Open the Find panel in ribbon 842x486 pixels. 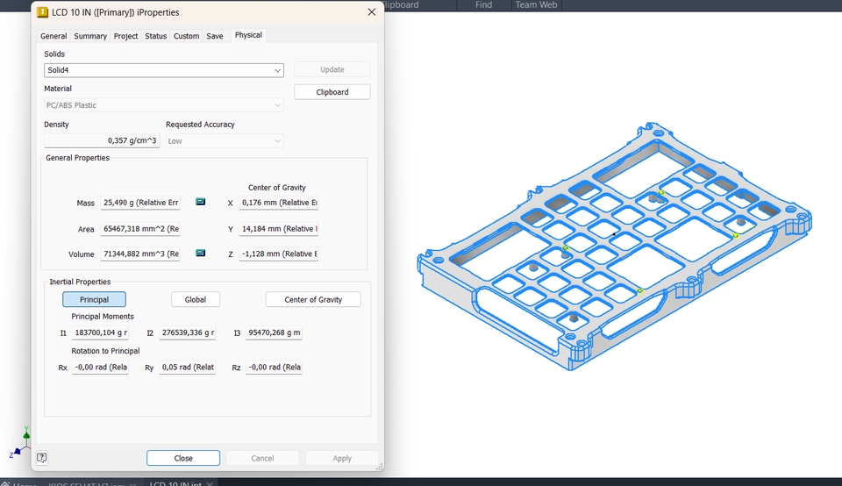pos(483,5)
